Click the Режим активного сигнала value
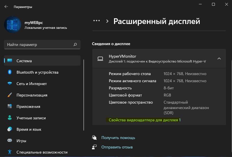232x157 pixels. click(185, 81)
